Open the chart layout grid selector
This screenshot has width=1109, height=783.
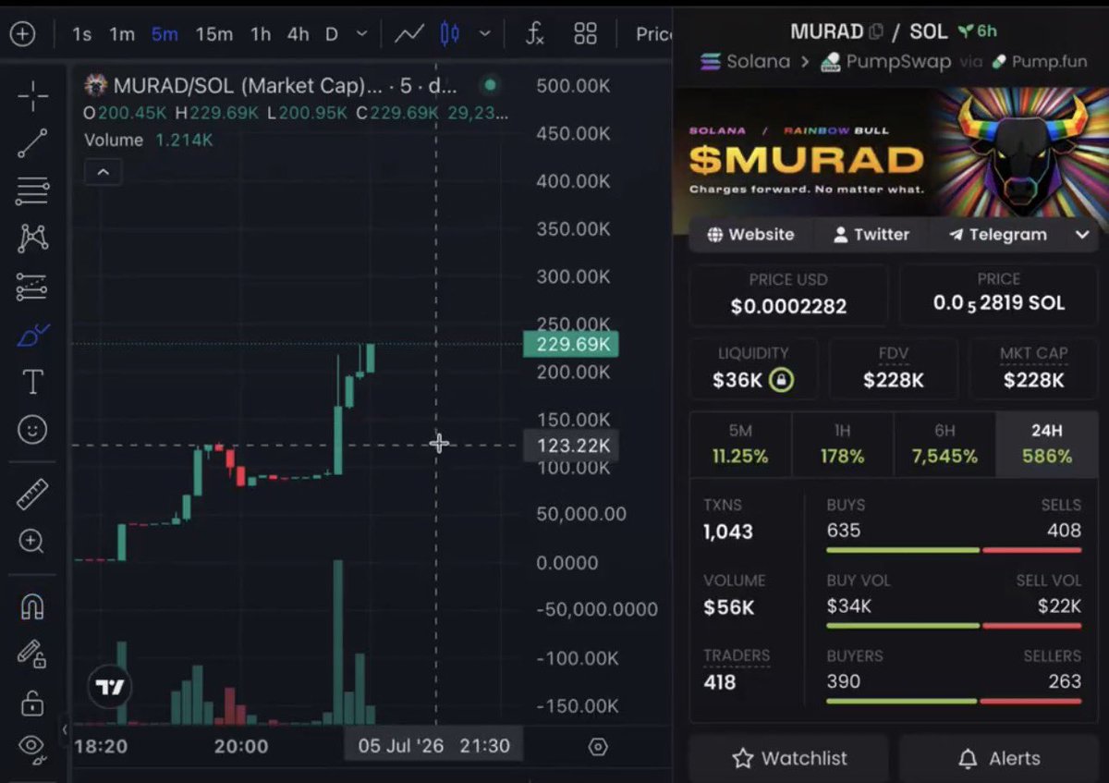click(585, 34)
